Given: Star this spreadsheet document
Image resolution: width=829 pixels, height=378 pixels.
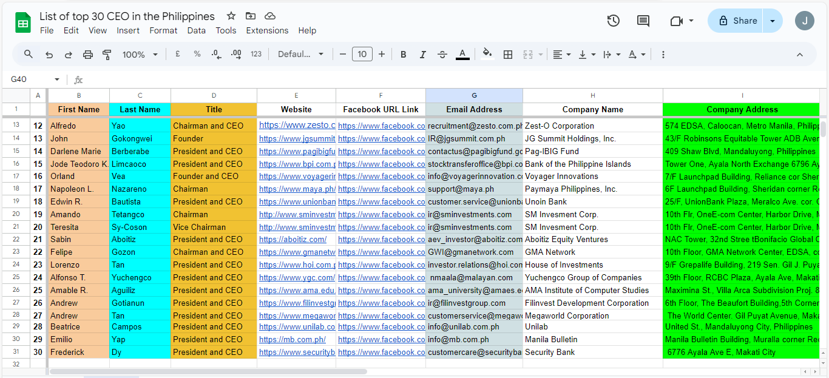Looking at the screenshot, I should coord(231,16).
